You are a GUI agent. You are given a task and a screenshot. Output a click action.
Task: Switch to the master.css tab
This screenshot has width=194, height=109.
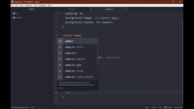coord(109,9)
